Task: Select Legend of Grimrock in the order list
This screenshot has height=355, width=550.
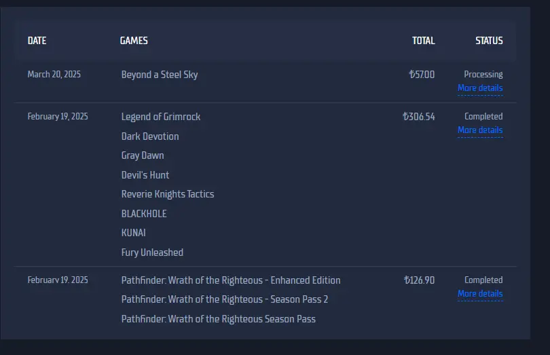Action: (161, 117)
